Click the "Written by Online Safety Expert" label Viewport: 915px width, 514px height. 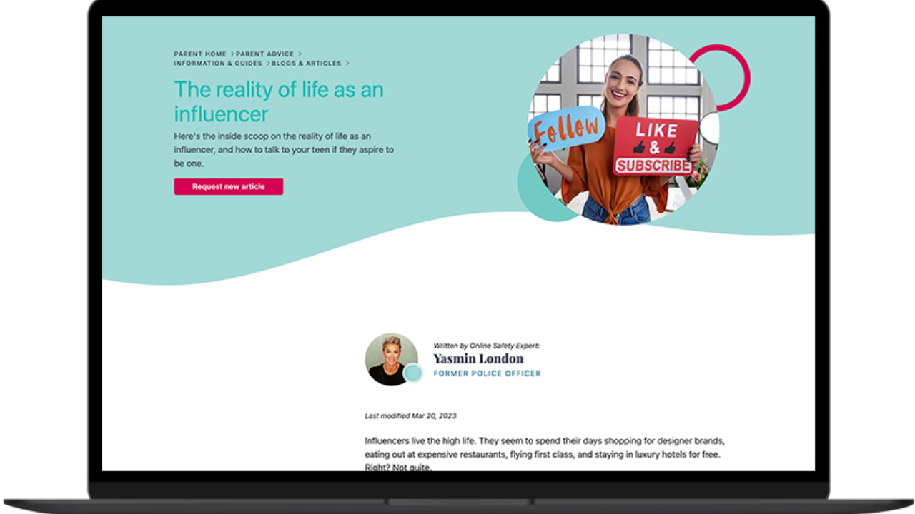pyautogui.click(x=488, y=345)
